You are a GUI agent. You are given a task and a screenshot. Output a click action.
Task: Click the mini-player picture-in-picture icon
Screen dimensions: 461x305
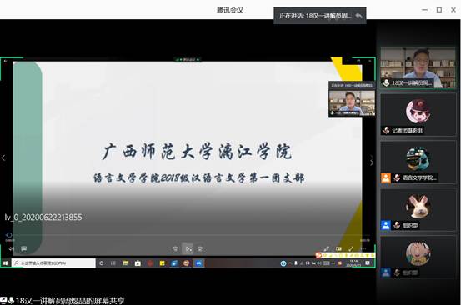tap(338, 249)
